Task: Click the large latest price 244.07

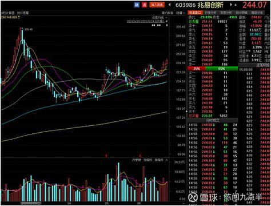Action: 254,5
